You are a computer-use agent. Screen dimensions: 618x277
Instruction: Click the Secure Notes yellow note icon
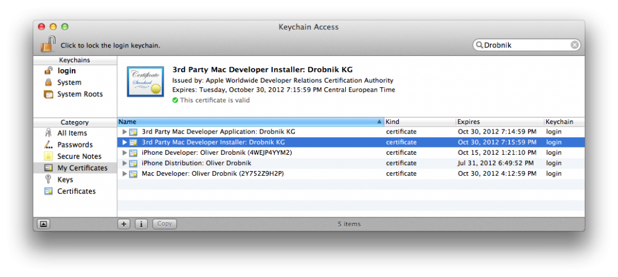48,156
